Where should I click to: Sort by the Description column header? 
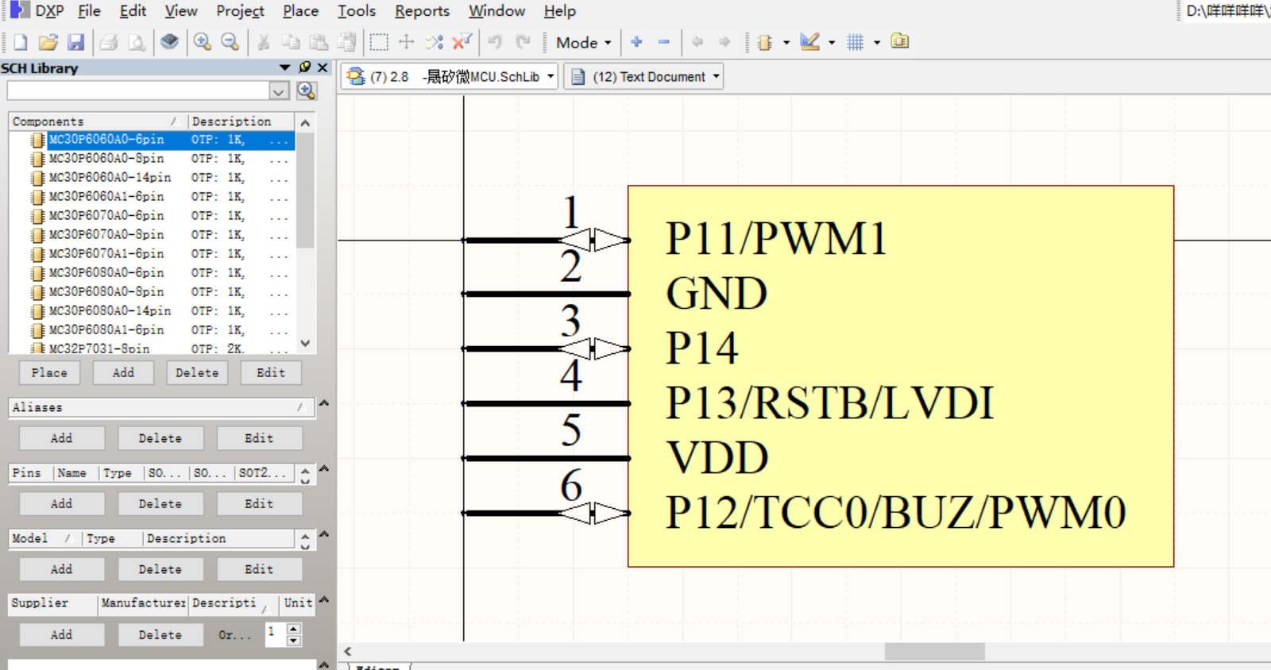point(241,121)
